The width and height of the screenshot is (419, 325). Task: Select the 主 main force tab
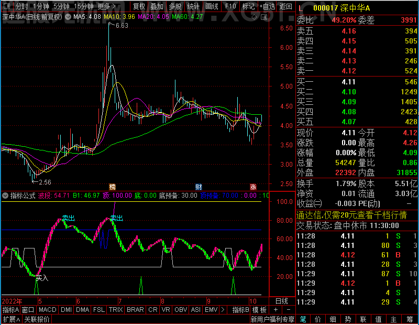394,319
